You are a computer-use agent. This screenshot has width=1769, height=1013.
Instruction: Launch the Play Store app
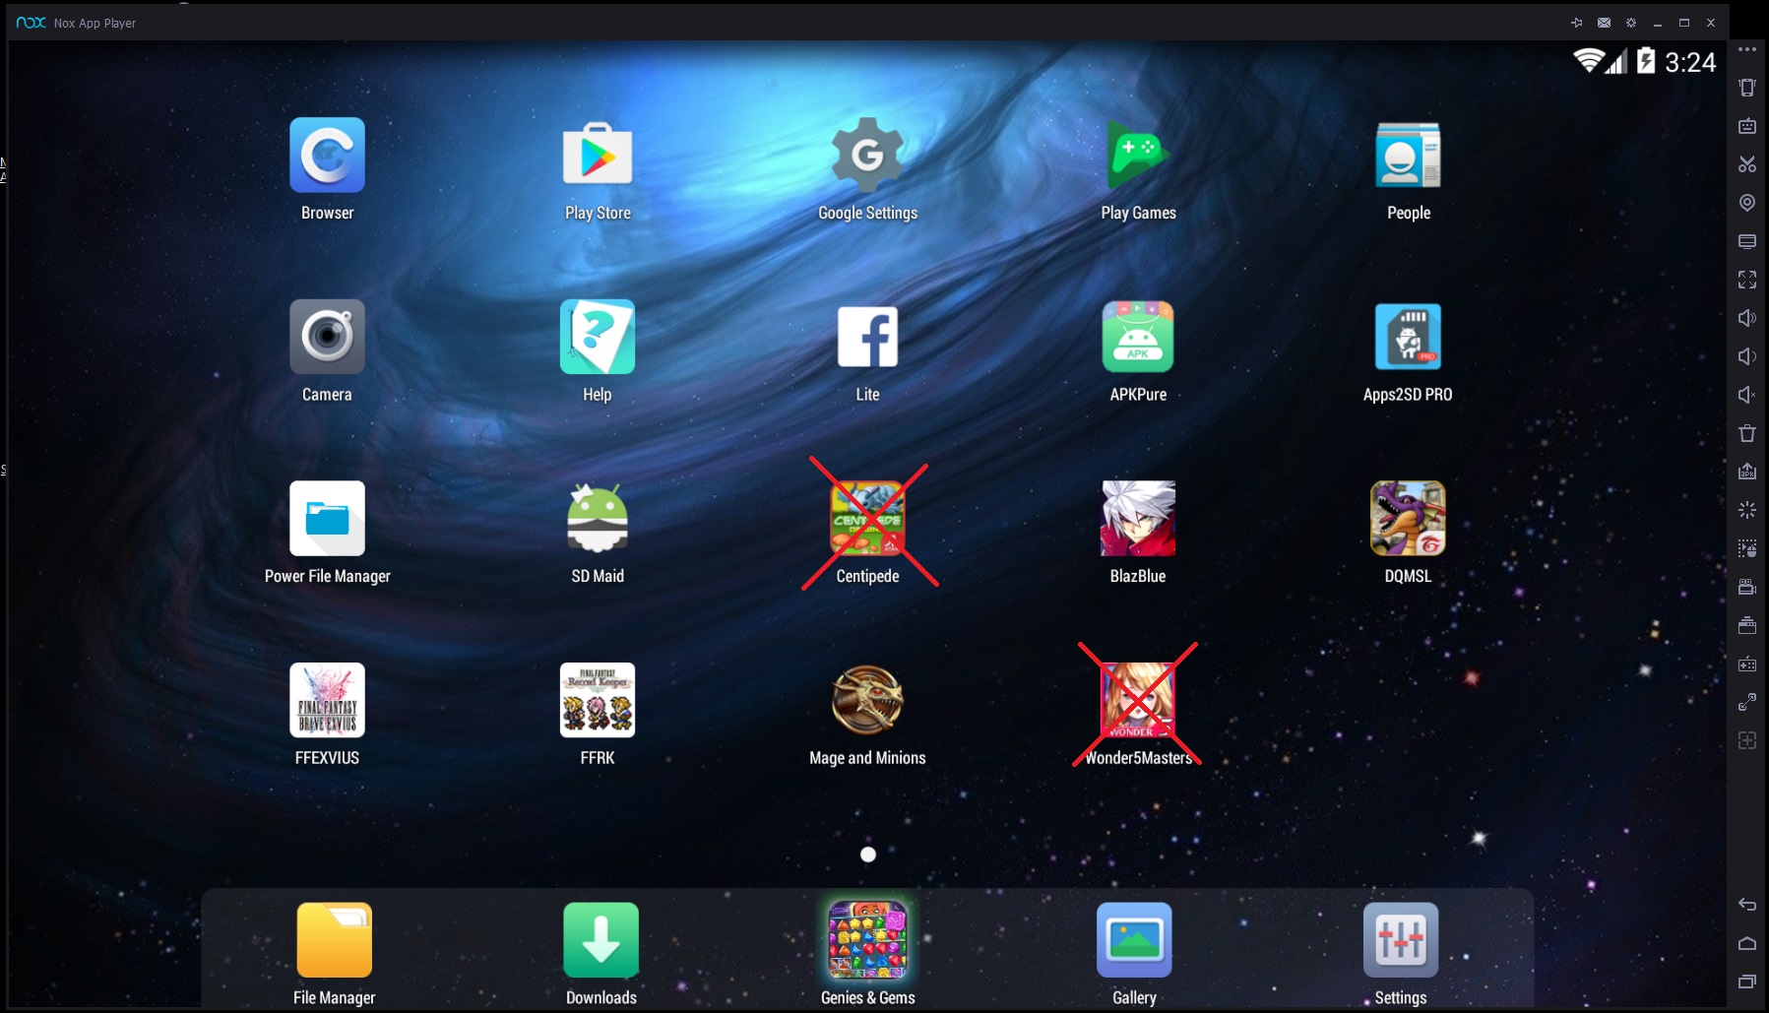(x=598, y=156)
